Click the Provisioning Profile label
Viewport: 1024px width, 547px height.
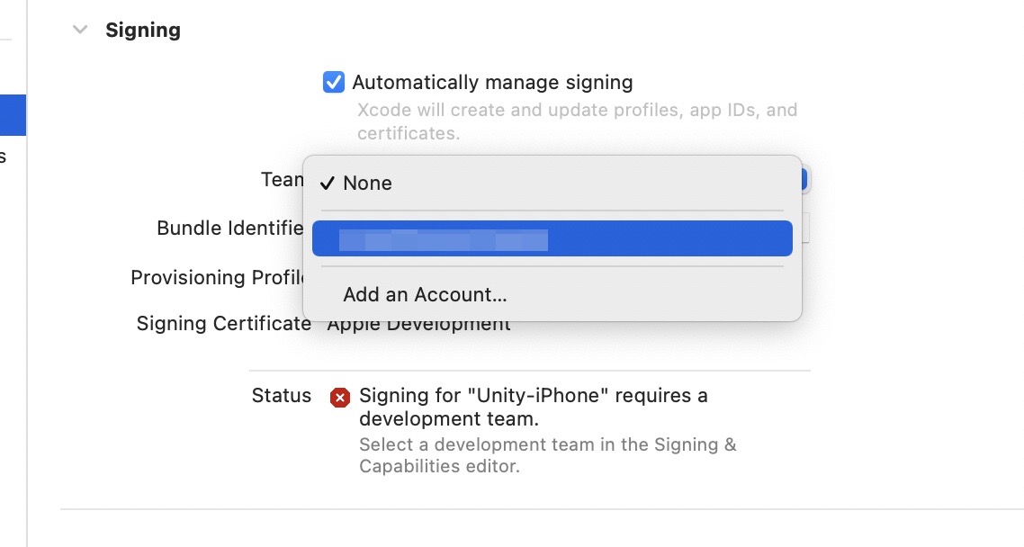coord(216,277)
